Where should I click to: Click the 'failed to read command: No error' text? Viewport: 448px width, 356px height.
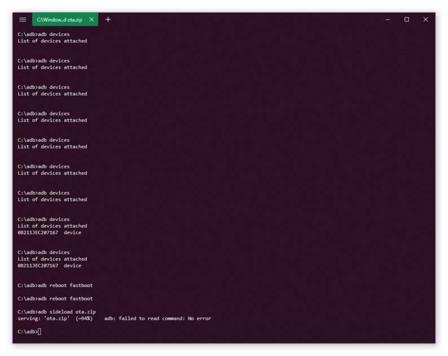pos(165,318)
